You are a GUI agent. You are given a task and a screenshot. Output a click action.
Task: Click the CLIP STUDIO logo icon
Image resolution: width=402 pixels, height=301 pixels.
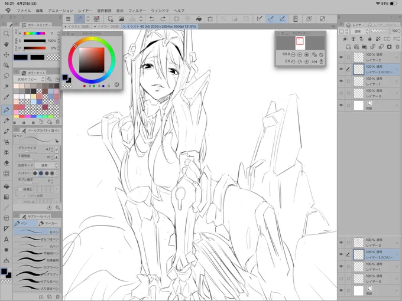8,11
